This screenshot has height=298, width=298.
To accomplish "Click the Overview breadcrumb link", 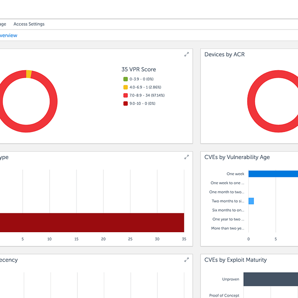I will [x=9, y=35].
